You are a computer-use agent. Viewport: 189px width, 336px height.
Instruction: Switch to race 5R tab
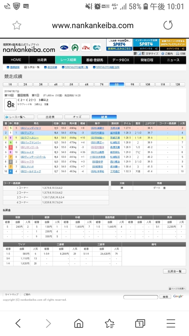tap(71, 84)
